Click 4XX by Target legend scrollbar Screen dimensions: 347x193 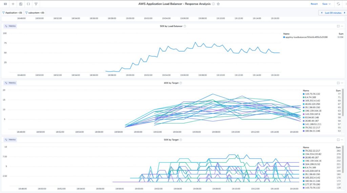(343, 102)
